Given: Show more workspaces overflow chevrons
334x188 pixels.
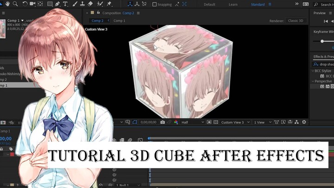Looking at the screenshot, I should 297,4.
